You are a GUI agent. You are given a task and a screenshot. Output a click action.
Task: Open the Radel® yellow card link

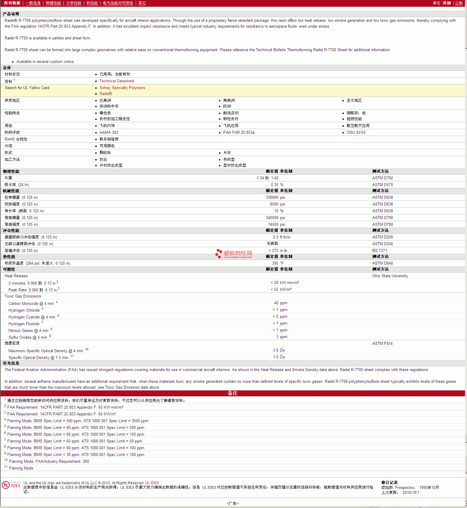point(106,93)
